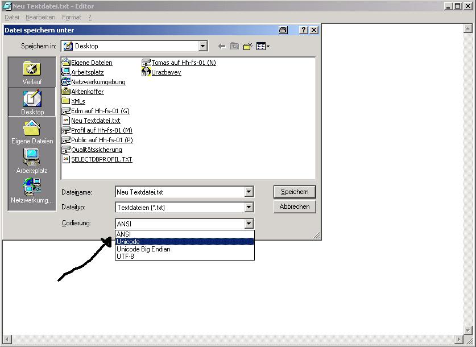476x347 pixels.
Task: Open the view menu icon in dialog toolbar
Action: pyautogui.click(x=263, y=46)
